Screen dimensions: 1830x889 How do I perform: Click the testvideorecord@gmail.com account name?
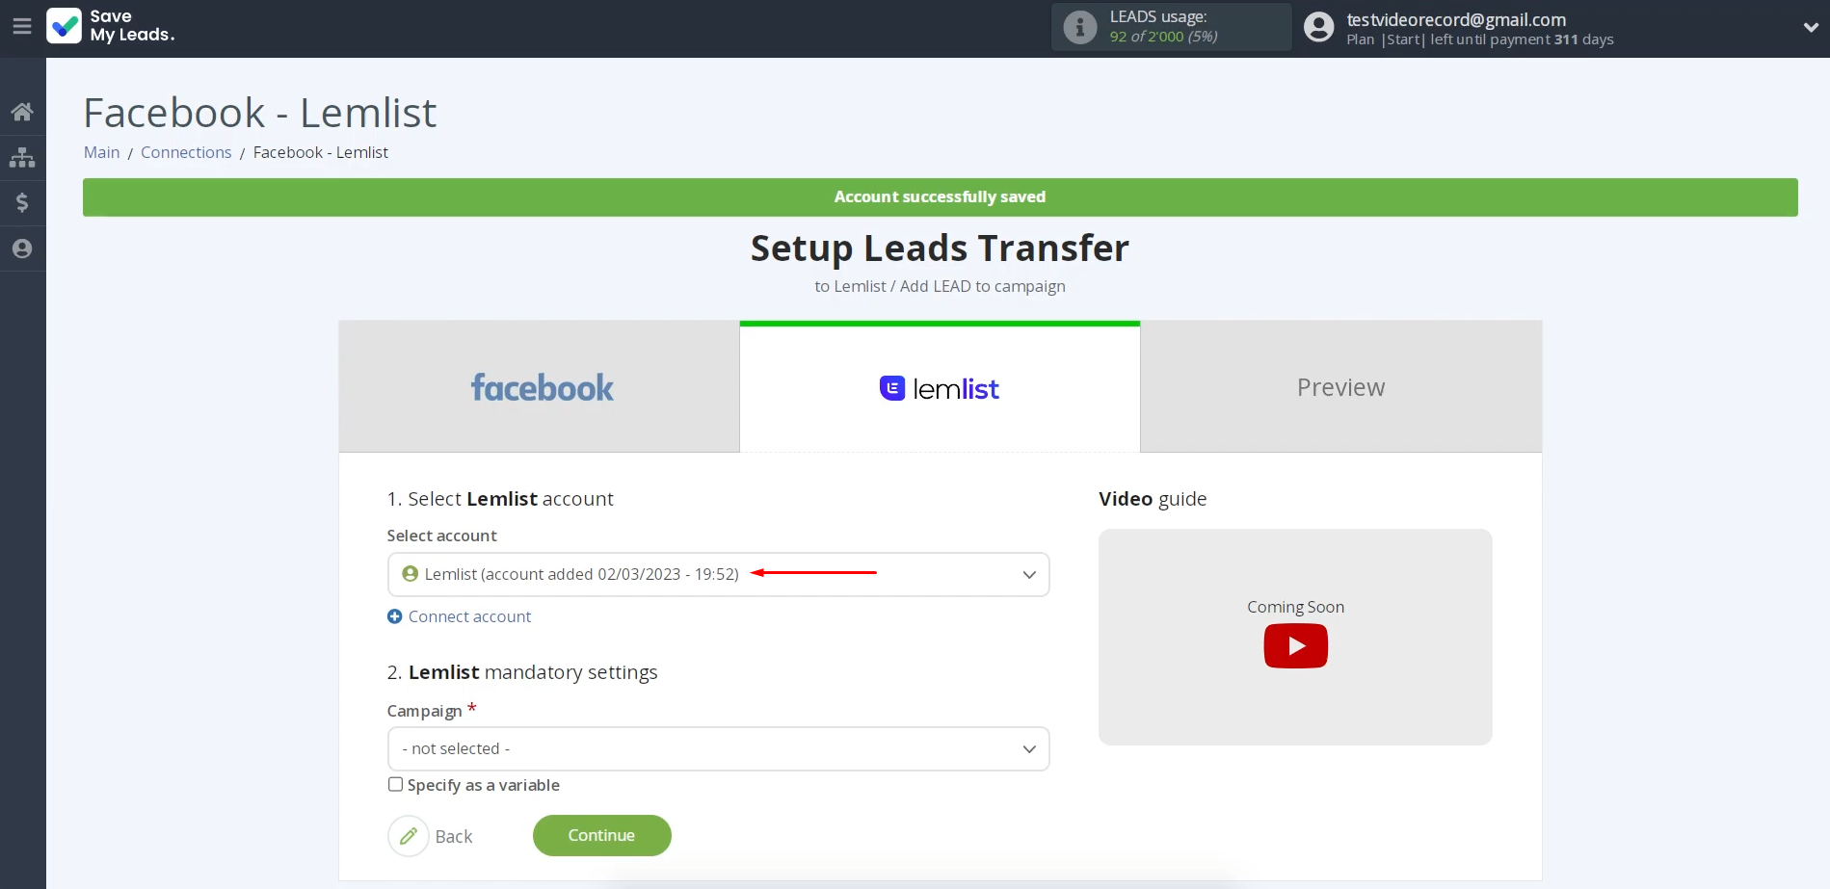(1456, 19)
